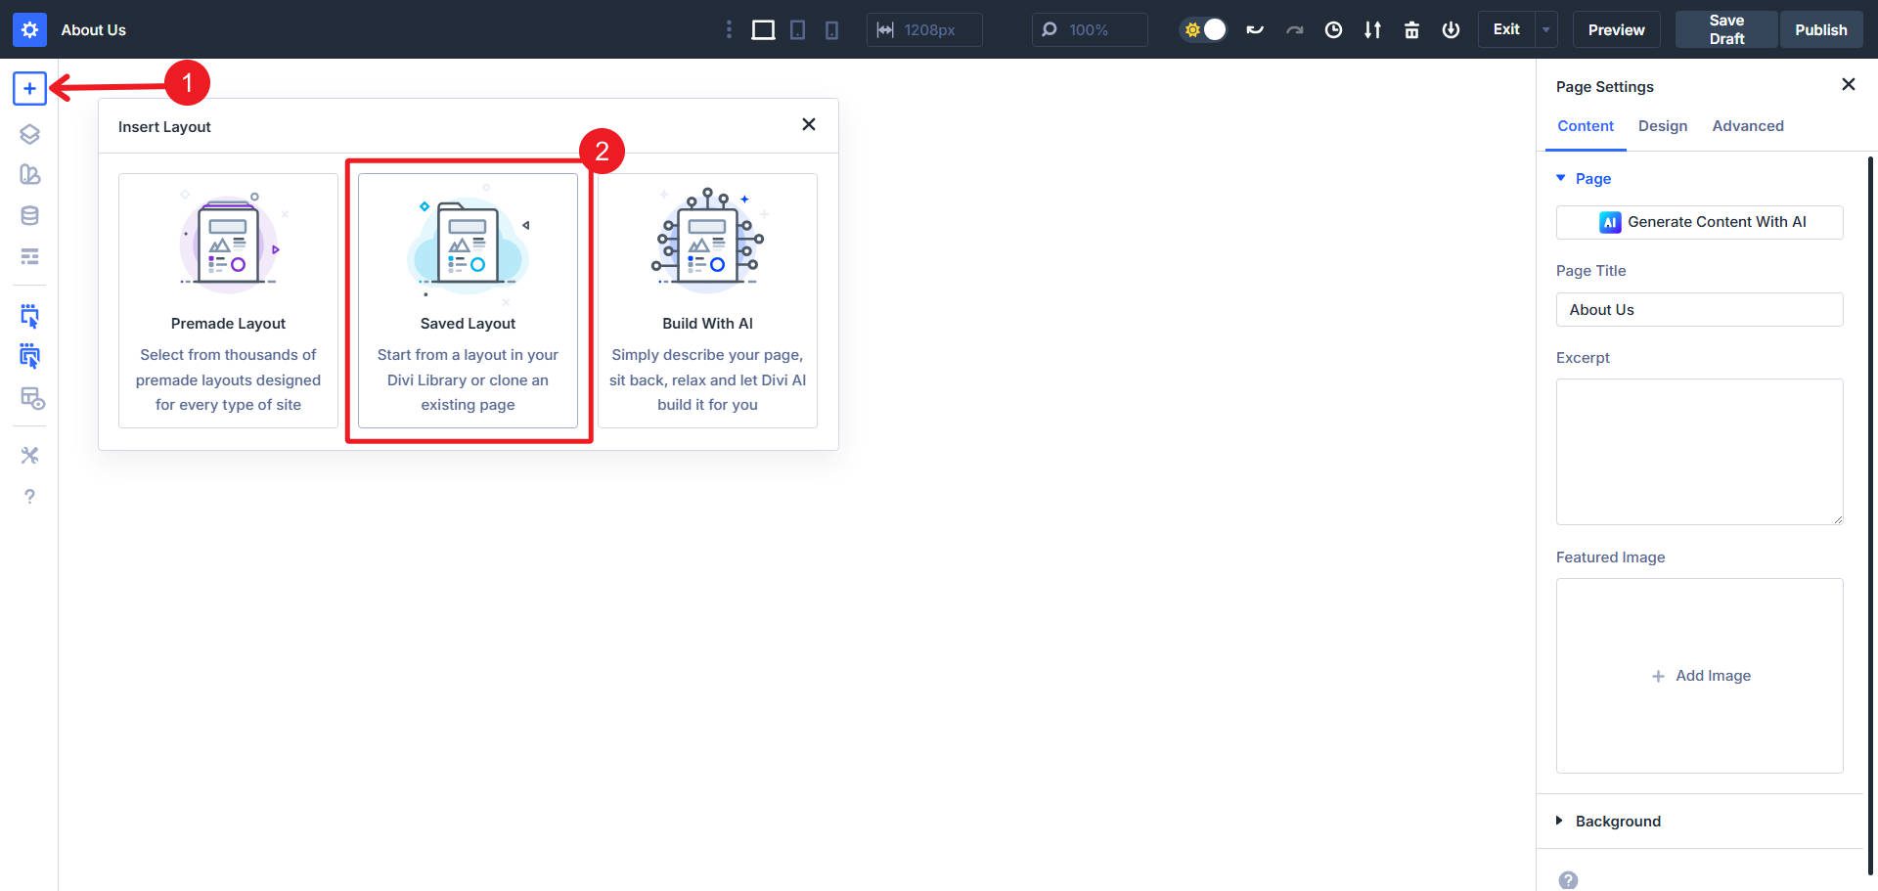
Task: Open the Insert Layout plus icon
Action: coord(29,88)
